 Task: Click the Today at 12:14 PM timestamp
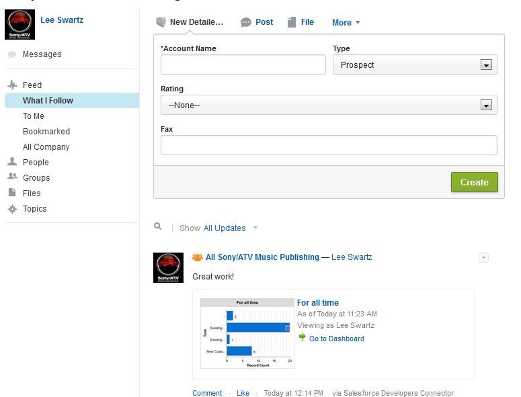(x=293, y=393)
